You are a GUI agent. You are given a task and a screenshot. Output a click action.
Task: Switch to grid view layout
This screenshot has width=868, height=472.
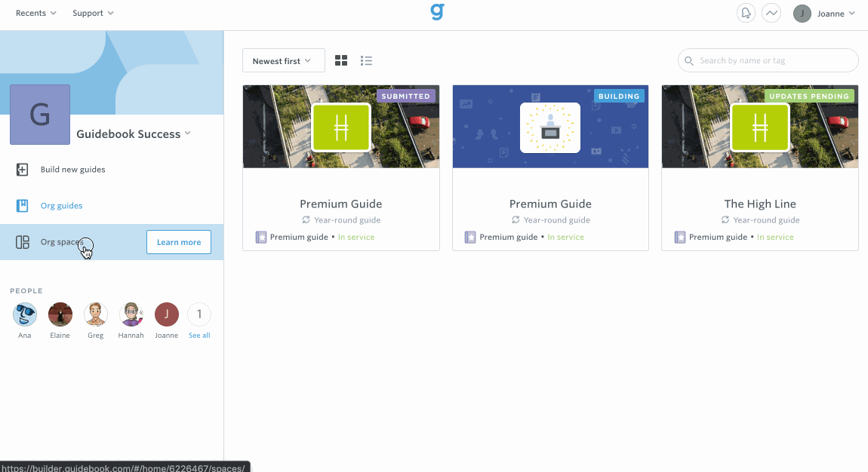click(x=340, y=60)
